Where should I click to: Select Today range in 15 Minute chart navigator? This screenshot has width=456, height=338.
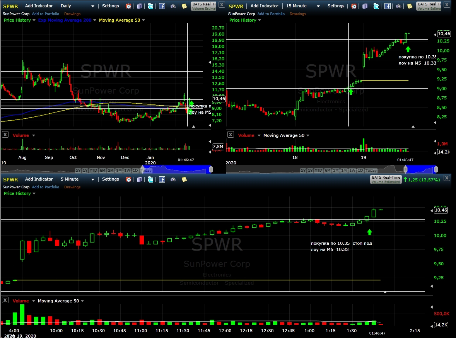pyautogui.click(x=371, y=171)
